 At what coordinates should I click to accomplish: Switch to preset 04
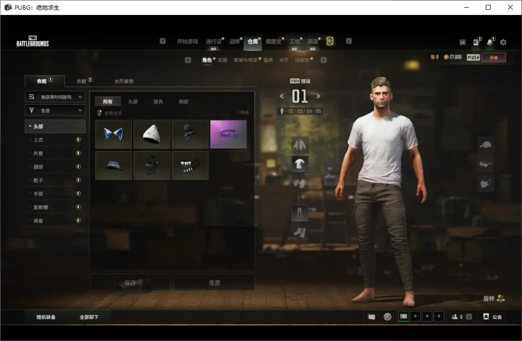tap(309, 111)
